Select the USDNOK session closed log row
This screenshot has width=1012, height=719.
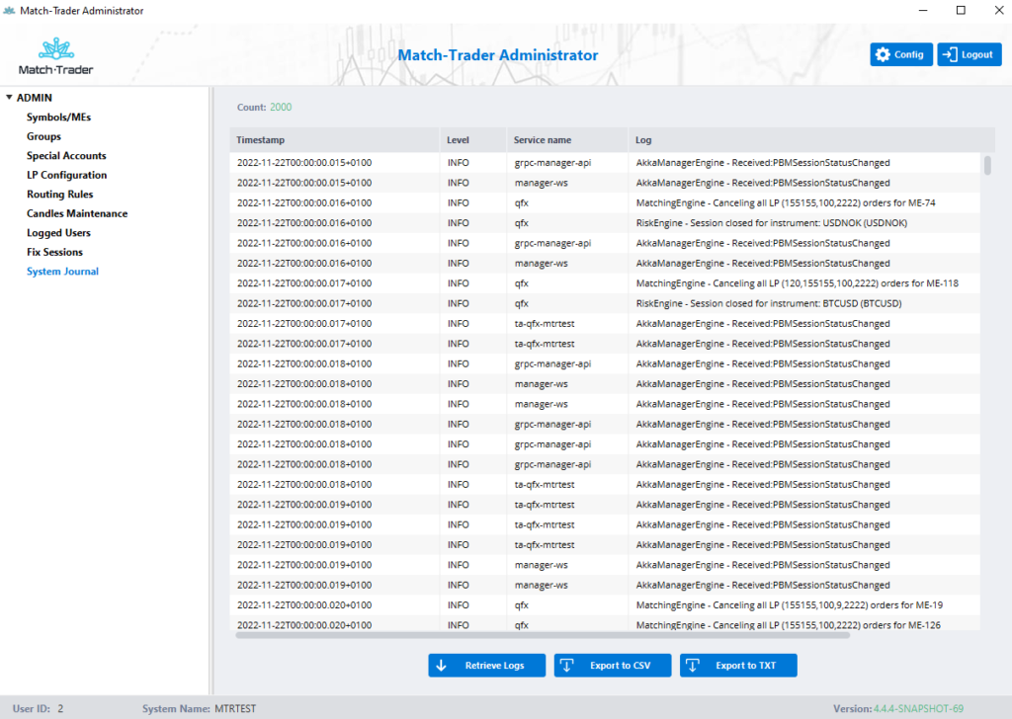click(x=605, y=223)
